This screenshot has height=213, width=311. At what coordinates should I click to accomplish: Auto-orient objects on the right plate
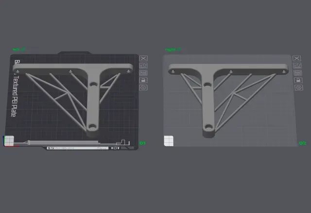pyautogui.click(x=297, y=65)
